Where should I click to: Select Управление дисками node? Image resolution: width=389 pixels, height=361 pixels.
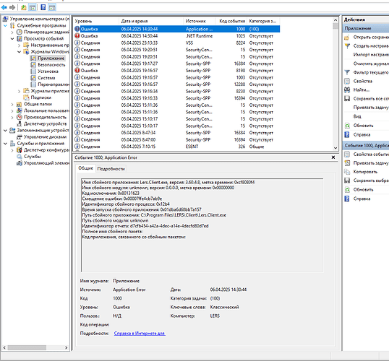click(x=45, y=136)
